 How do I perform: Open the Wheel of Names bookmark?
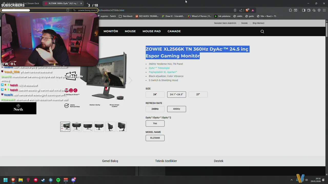pyautogui.click(x=200, y=16)
